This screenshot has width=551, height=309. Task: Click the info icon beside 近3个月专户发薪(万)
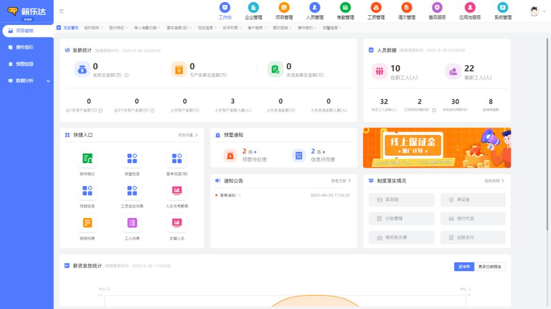153,111
